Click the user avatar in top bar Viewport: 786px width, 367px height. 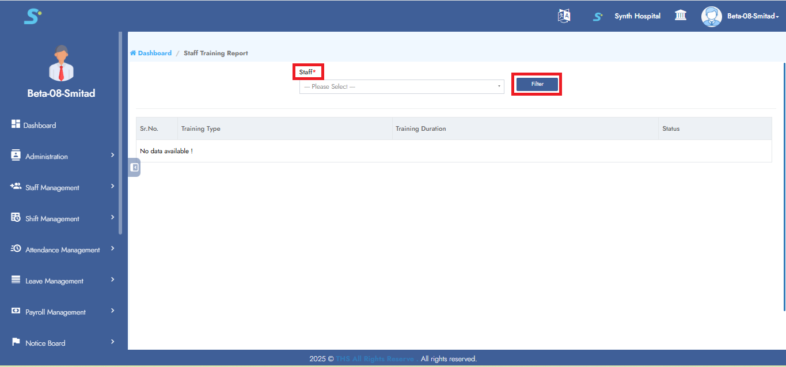coord(711,16)
